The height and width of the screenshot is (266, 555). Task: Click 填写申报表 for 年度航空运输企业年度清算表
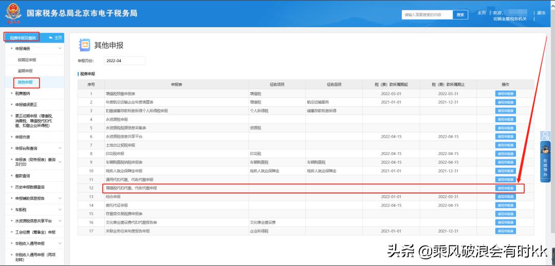tap(506, 102)
